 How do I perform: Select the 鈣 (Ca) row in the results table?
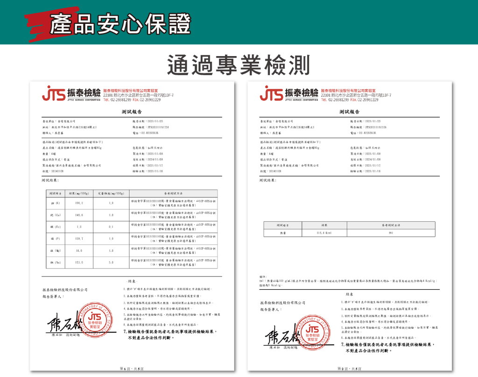click(x=131, y=216)
